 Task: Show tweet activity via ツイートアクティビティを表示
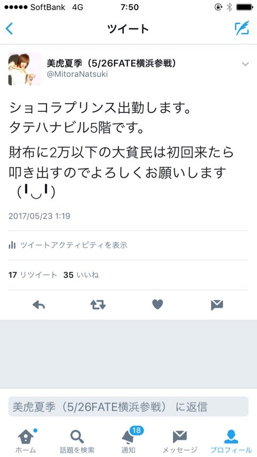pos(73,245)
